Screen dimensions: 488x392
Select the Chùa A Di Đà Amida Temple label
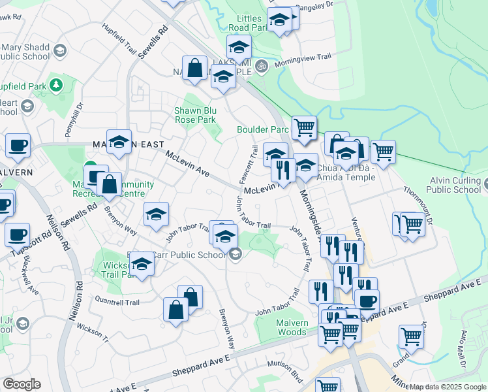coord(346,172)
